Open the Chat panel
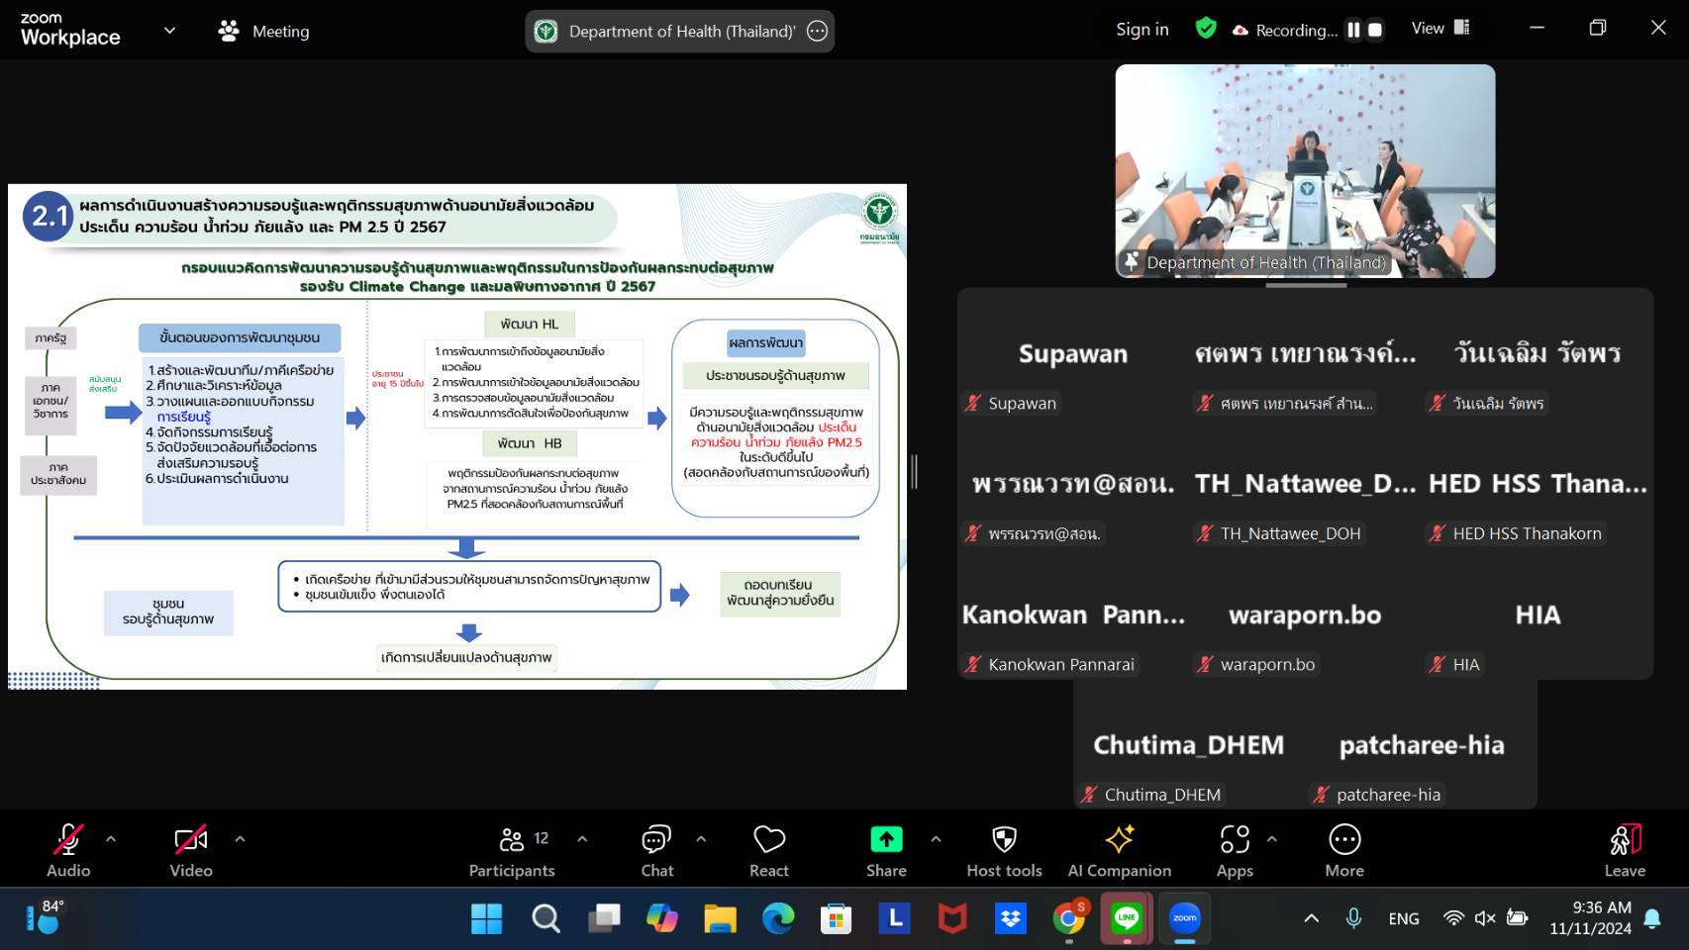Viewport: 1689px width, 950px height. pos(656,851)
